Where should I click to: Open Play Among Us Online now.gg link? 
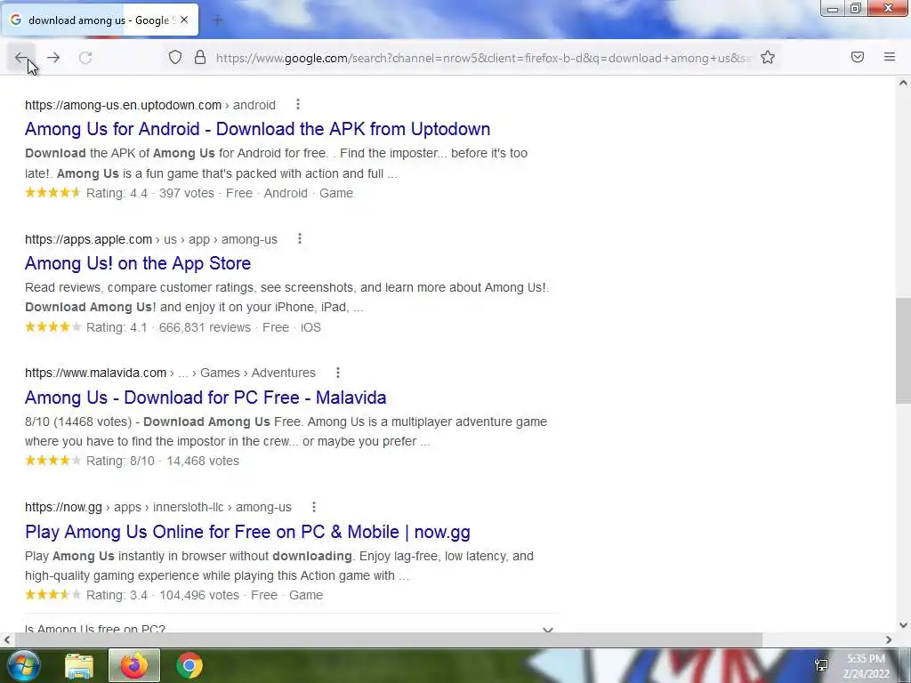click(247, 532)
